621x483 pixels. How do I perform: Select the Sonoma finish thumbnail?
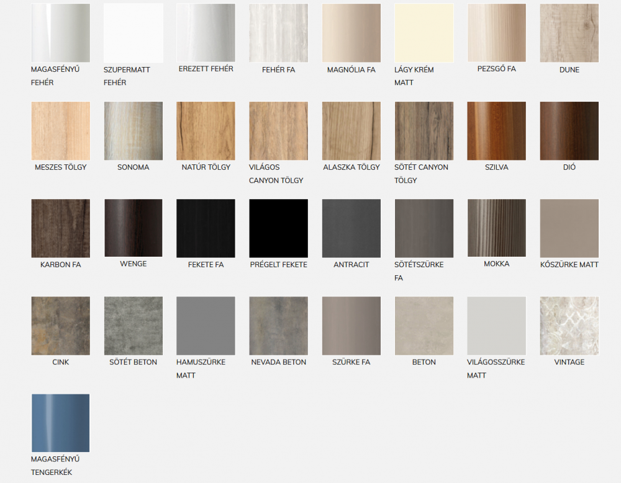point(133,131)
